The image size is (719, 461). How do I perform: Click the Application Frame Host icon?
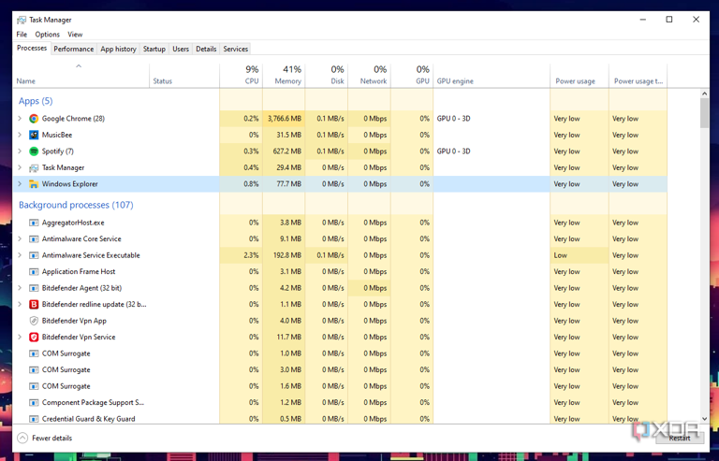[34, 272]
